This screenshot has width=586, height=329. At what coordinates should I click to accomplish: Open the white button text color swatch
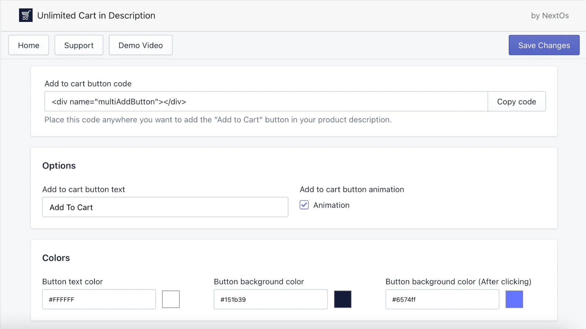click(171, 299)
